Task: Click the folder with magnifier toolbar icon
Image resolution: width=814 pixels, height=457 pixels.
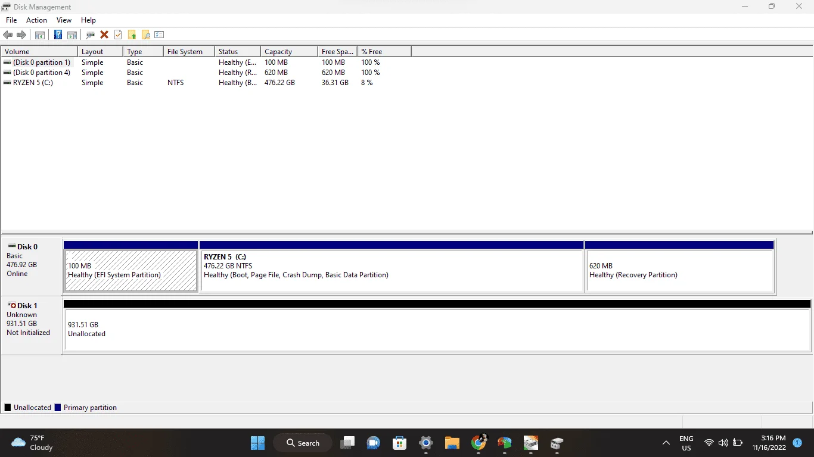Action: click(x=145, y=35)
